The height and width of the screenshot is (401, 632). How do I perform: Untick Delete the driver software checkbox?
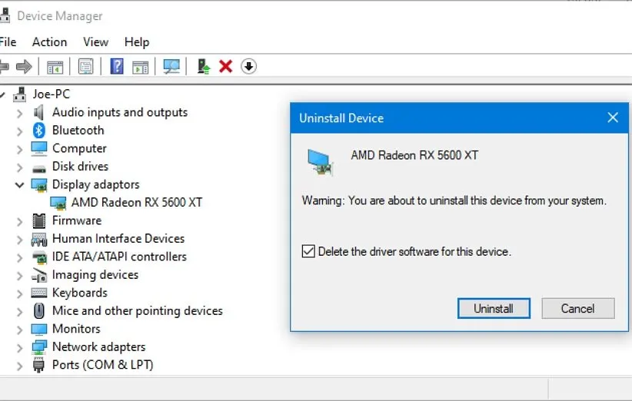308,251
